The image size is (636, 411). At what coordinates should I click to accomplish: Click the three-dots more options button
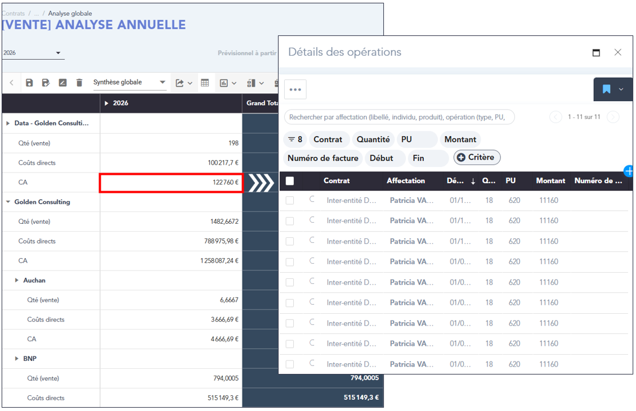click(x=295, y=89)
